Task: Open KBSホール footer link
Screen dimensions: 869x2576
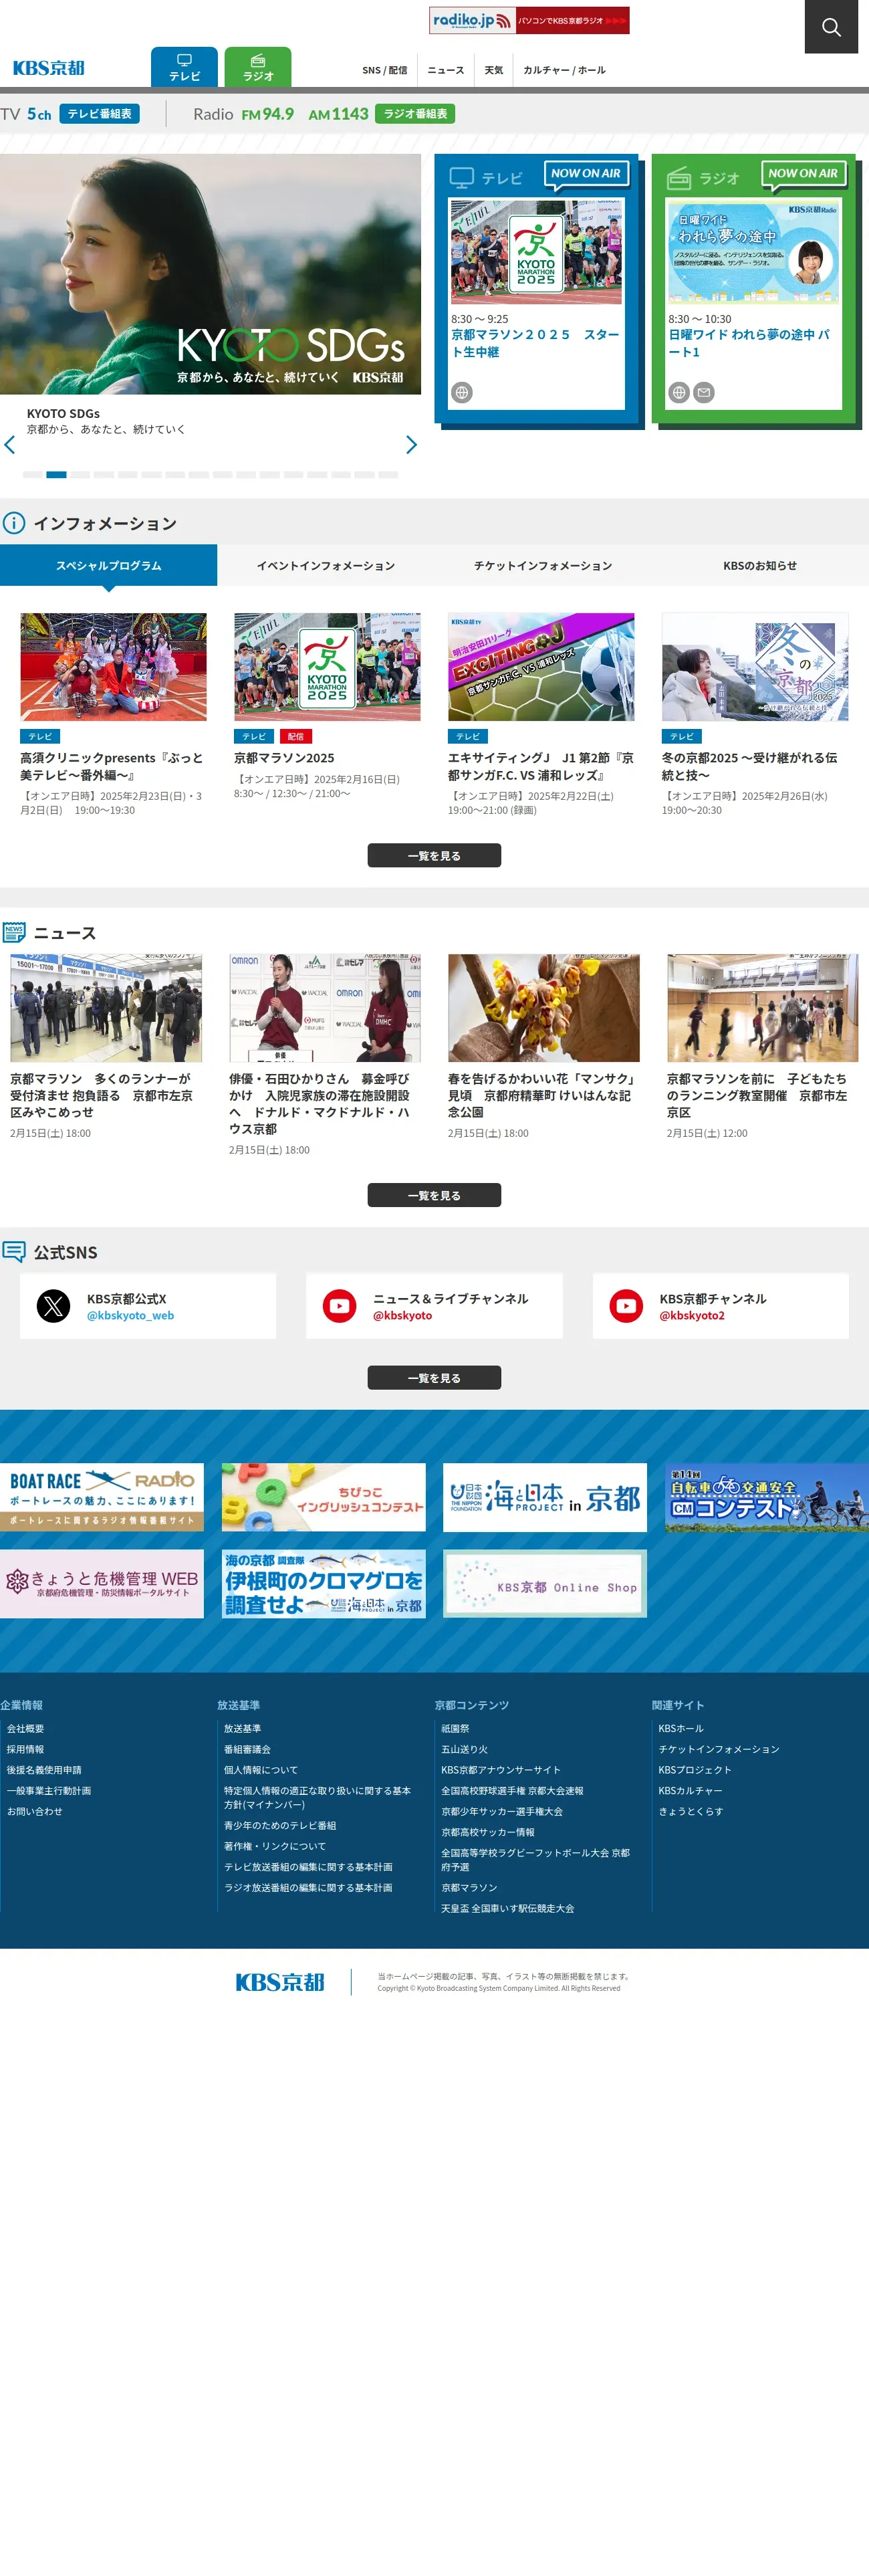Action: click(681, 1728)
